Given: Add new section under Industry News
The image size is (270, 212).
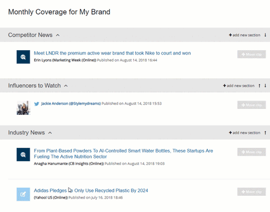Looking at the screenshot, I should (245, 133).
